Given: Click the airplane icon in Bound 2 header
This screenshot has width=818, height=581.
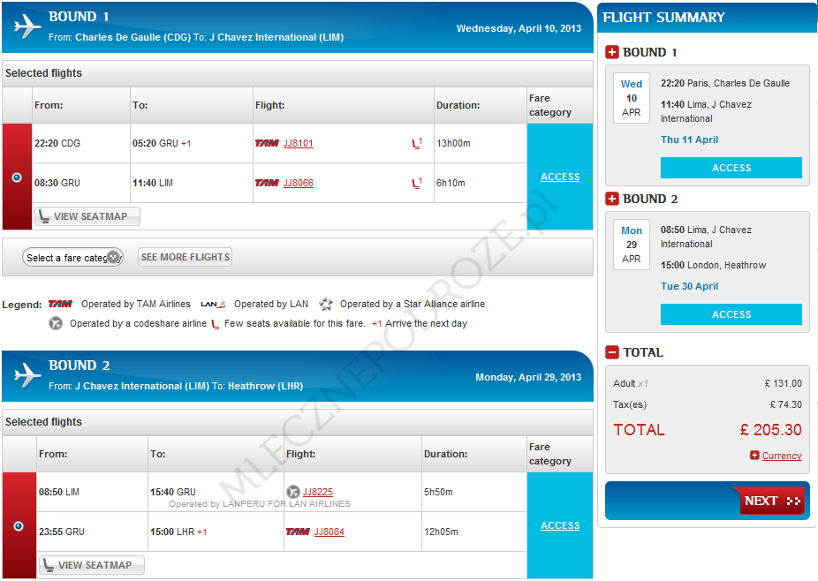Looking at the screenshot, I should tap(27, 376).
